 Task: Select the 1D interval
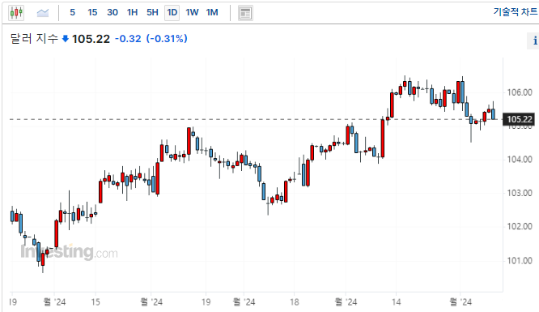(x=172, y=13)
